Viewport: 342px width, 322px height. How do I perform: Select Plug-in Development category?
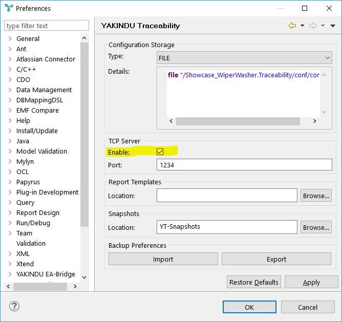pyautogui.click(x=47, y=192)
